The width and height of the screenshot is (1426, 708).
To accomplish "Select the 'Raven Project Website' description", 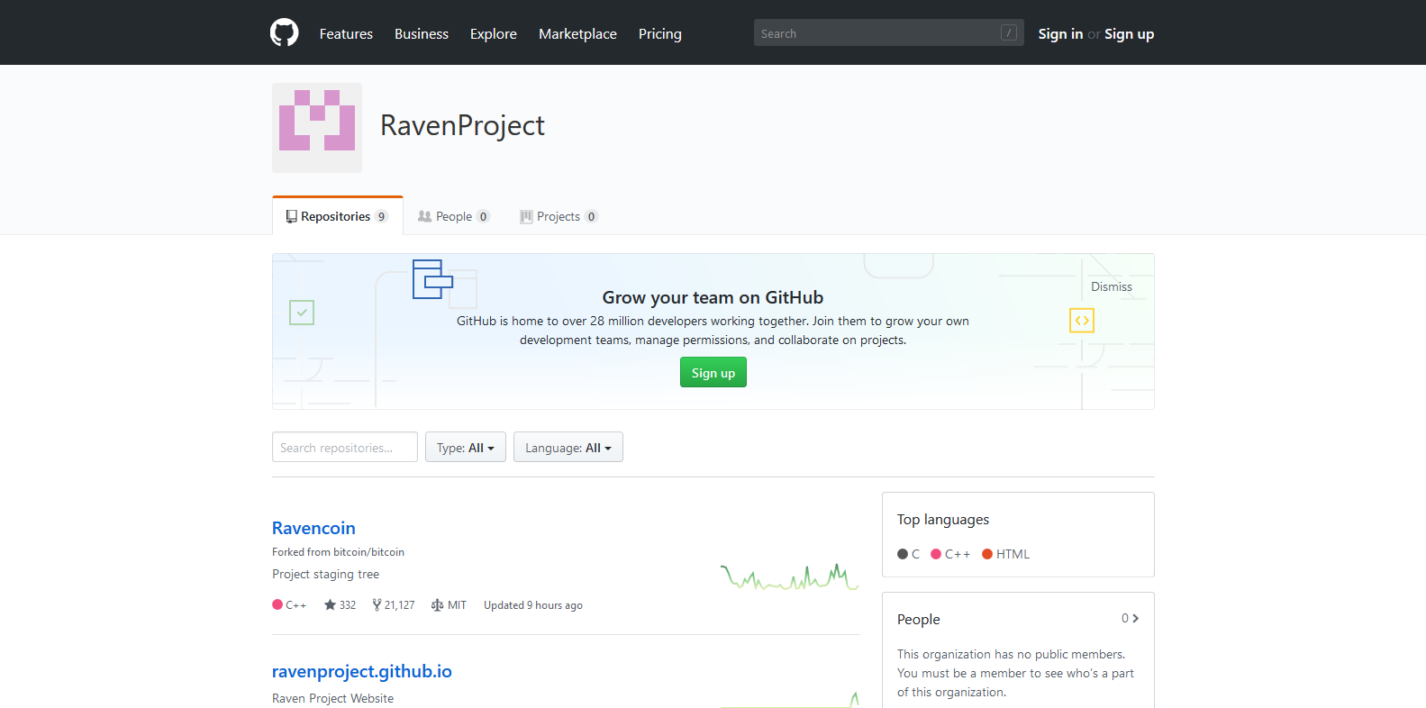I will click(x=333, y=698).
